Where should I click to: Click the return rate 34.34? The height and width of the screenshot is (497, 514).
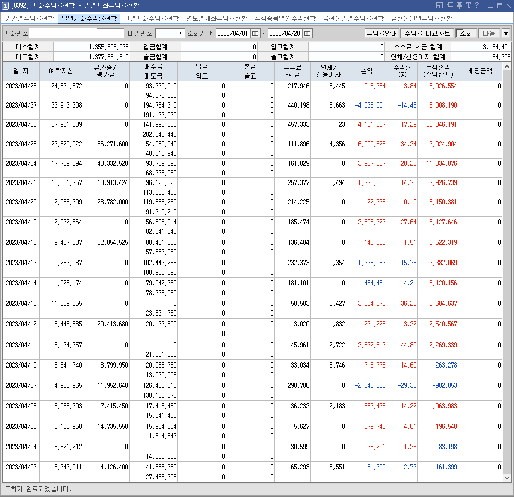(x=408, y=144)
